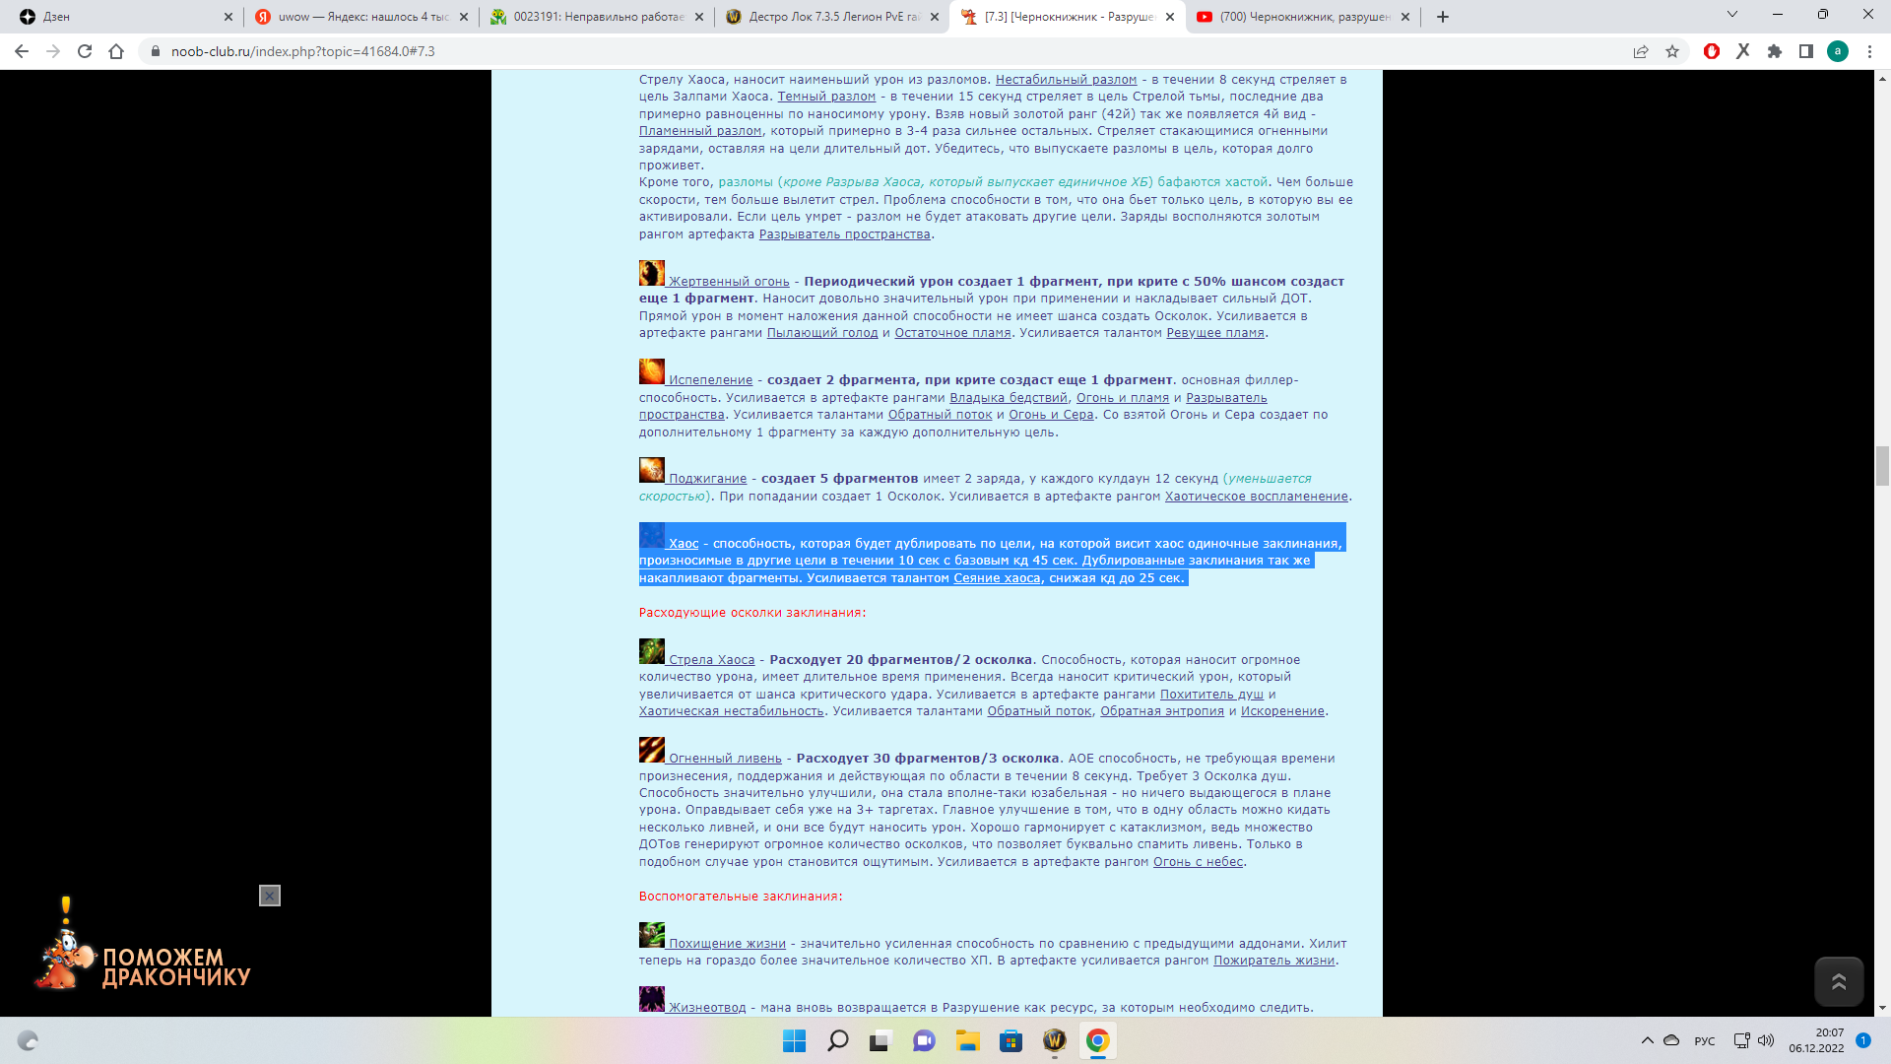Viewport: 1891px width, 1064px height.
Task: Click the Immolate (Жертвенный огонь) spell icon
Action: [x=651, y=273]
